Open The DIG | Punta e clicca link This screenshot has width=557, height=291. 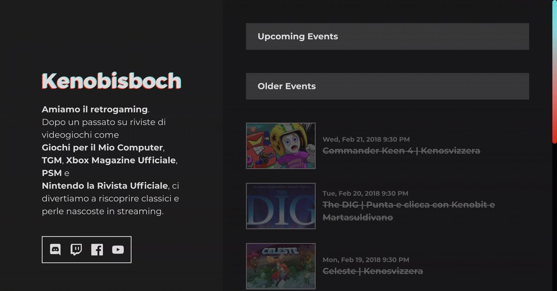click(408, 211)
